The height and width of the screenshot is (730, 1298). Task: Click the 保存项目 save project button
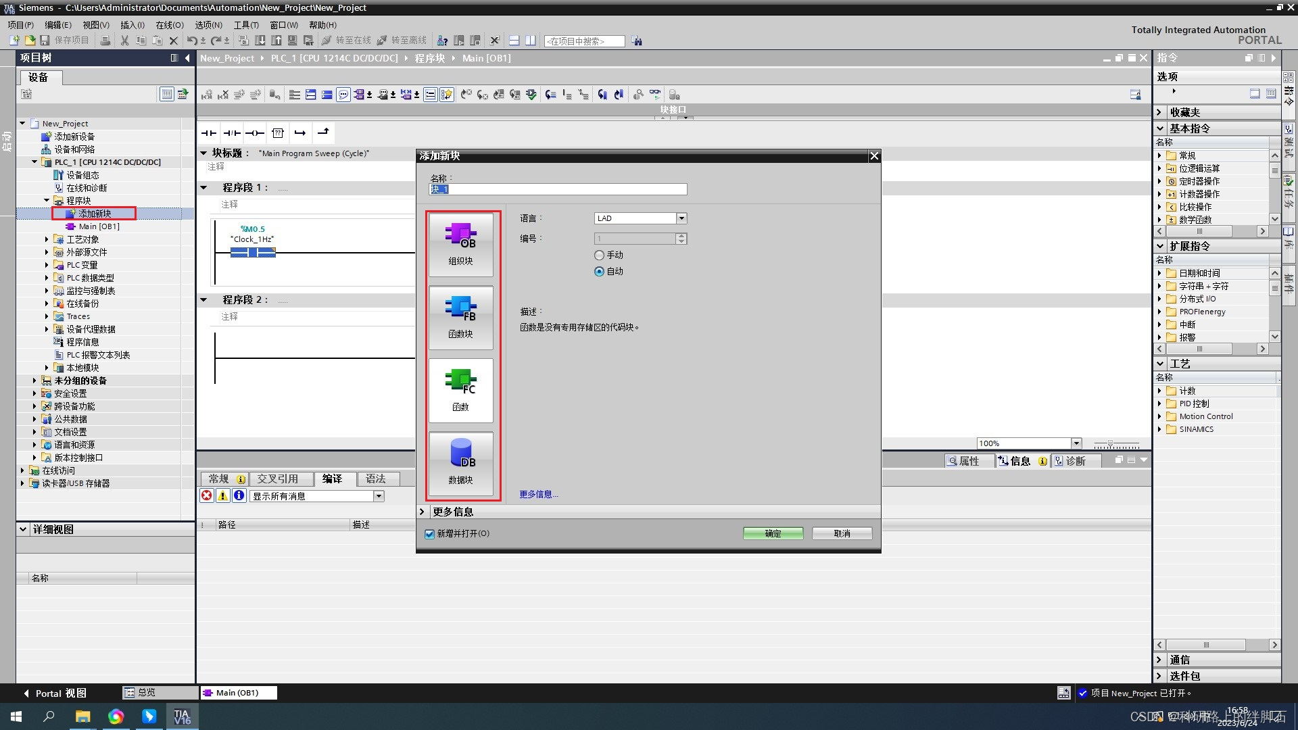[x=65, y=41]
